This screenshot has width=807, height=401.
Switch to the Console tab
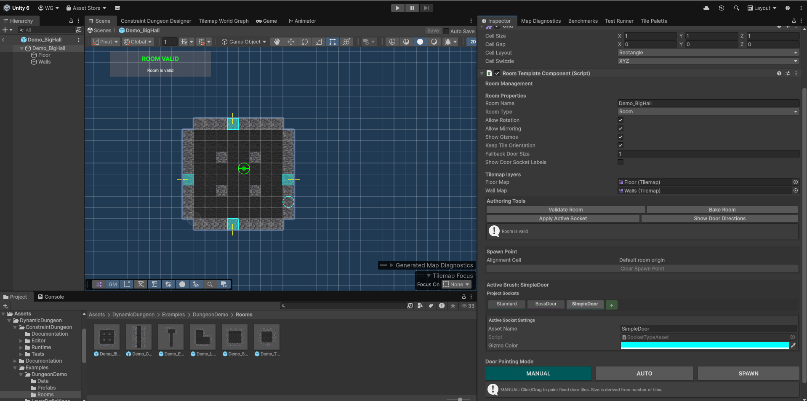pos(51,297)
